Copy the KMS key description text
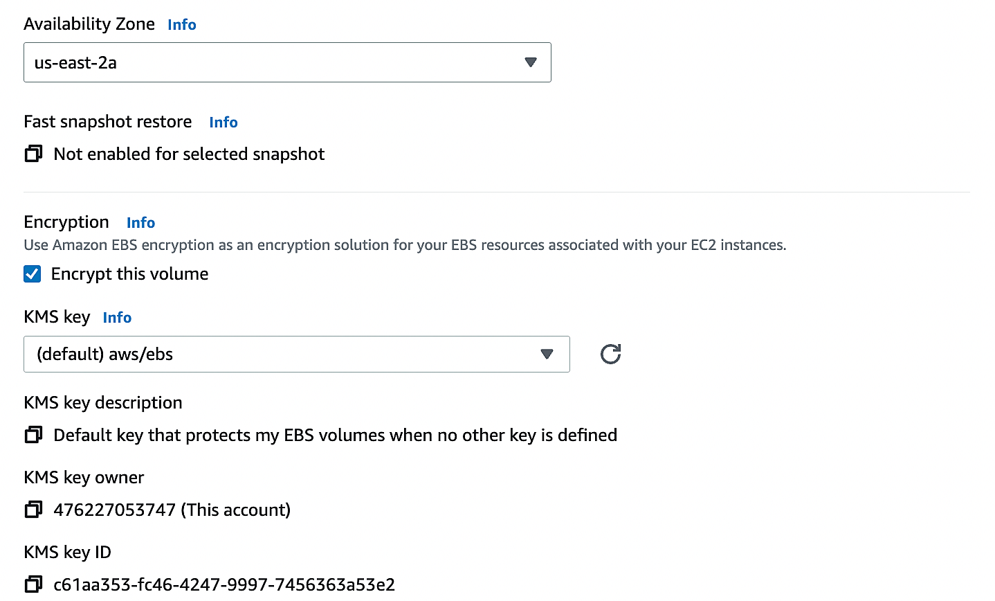Screen dimensions: 995x601 (x=33, y=435)
